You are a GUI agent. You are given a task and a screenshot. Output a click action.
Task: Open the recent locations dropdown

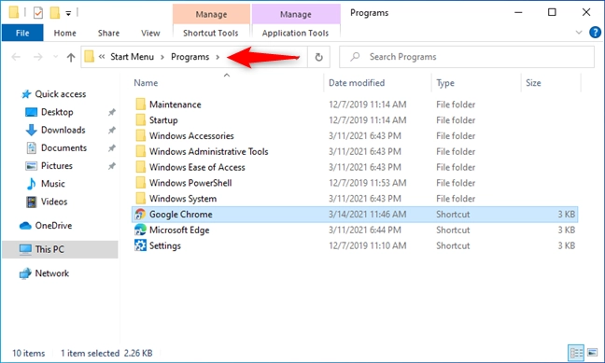pos(56,57)
